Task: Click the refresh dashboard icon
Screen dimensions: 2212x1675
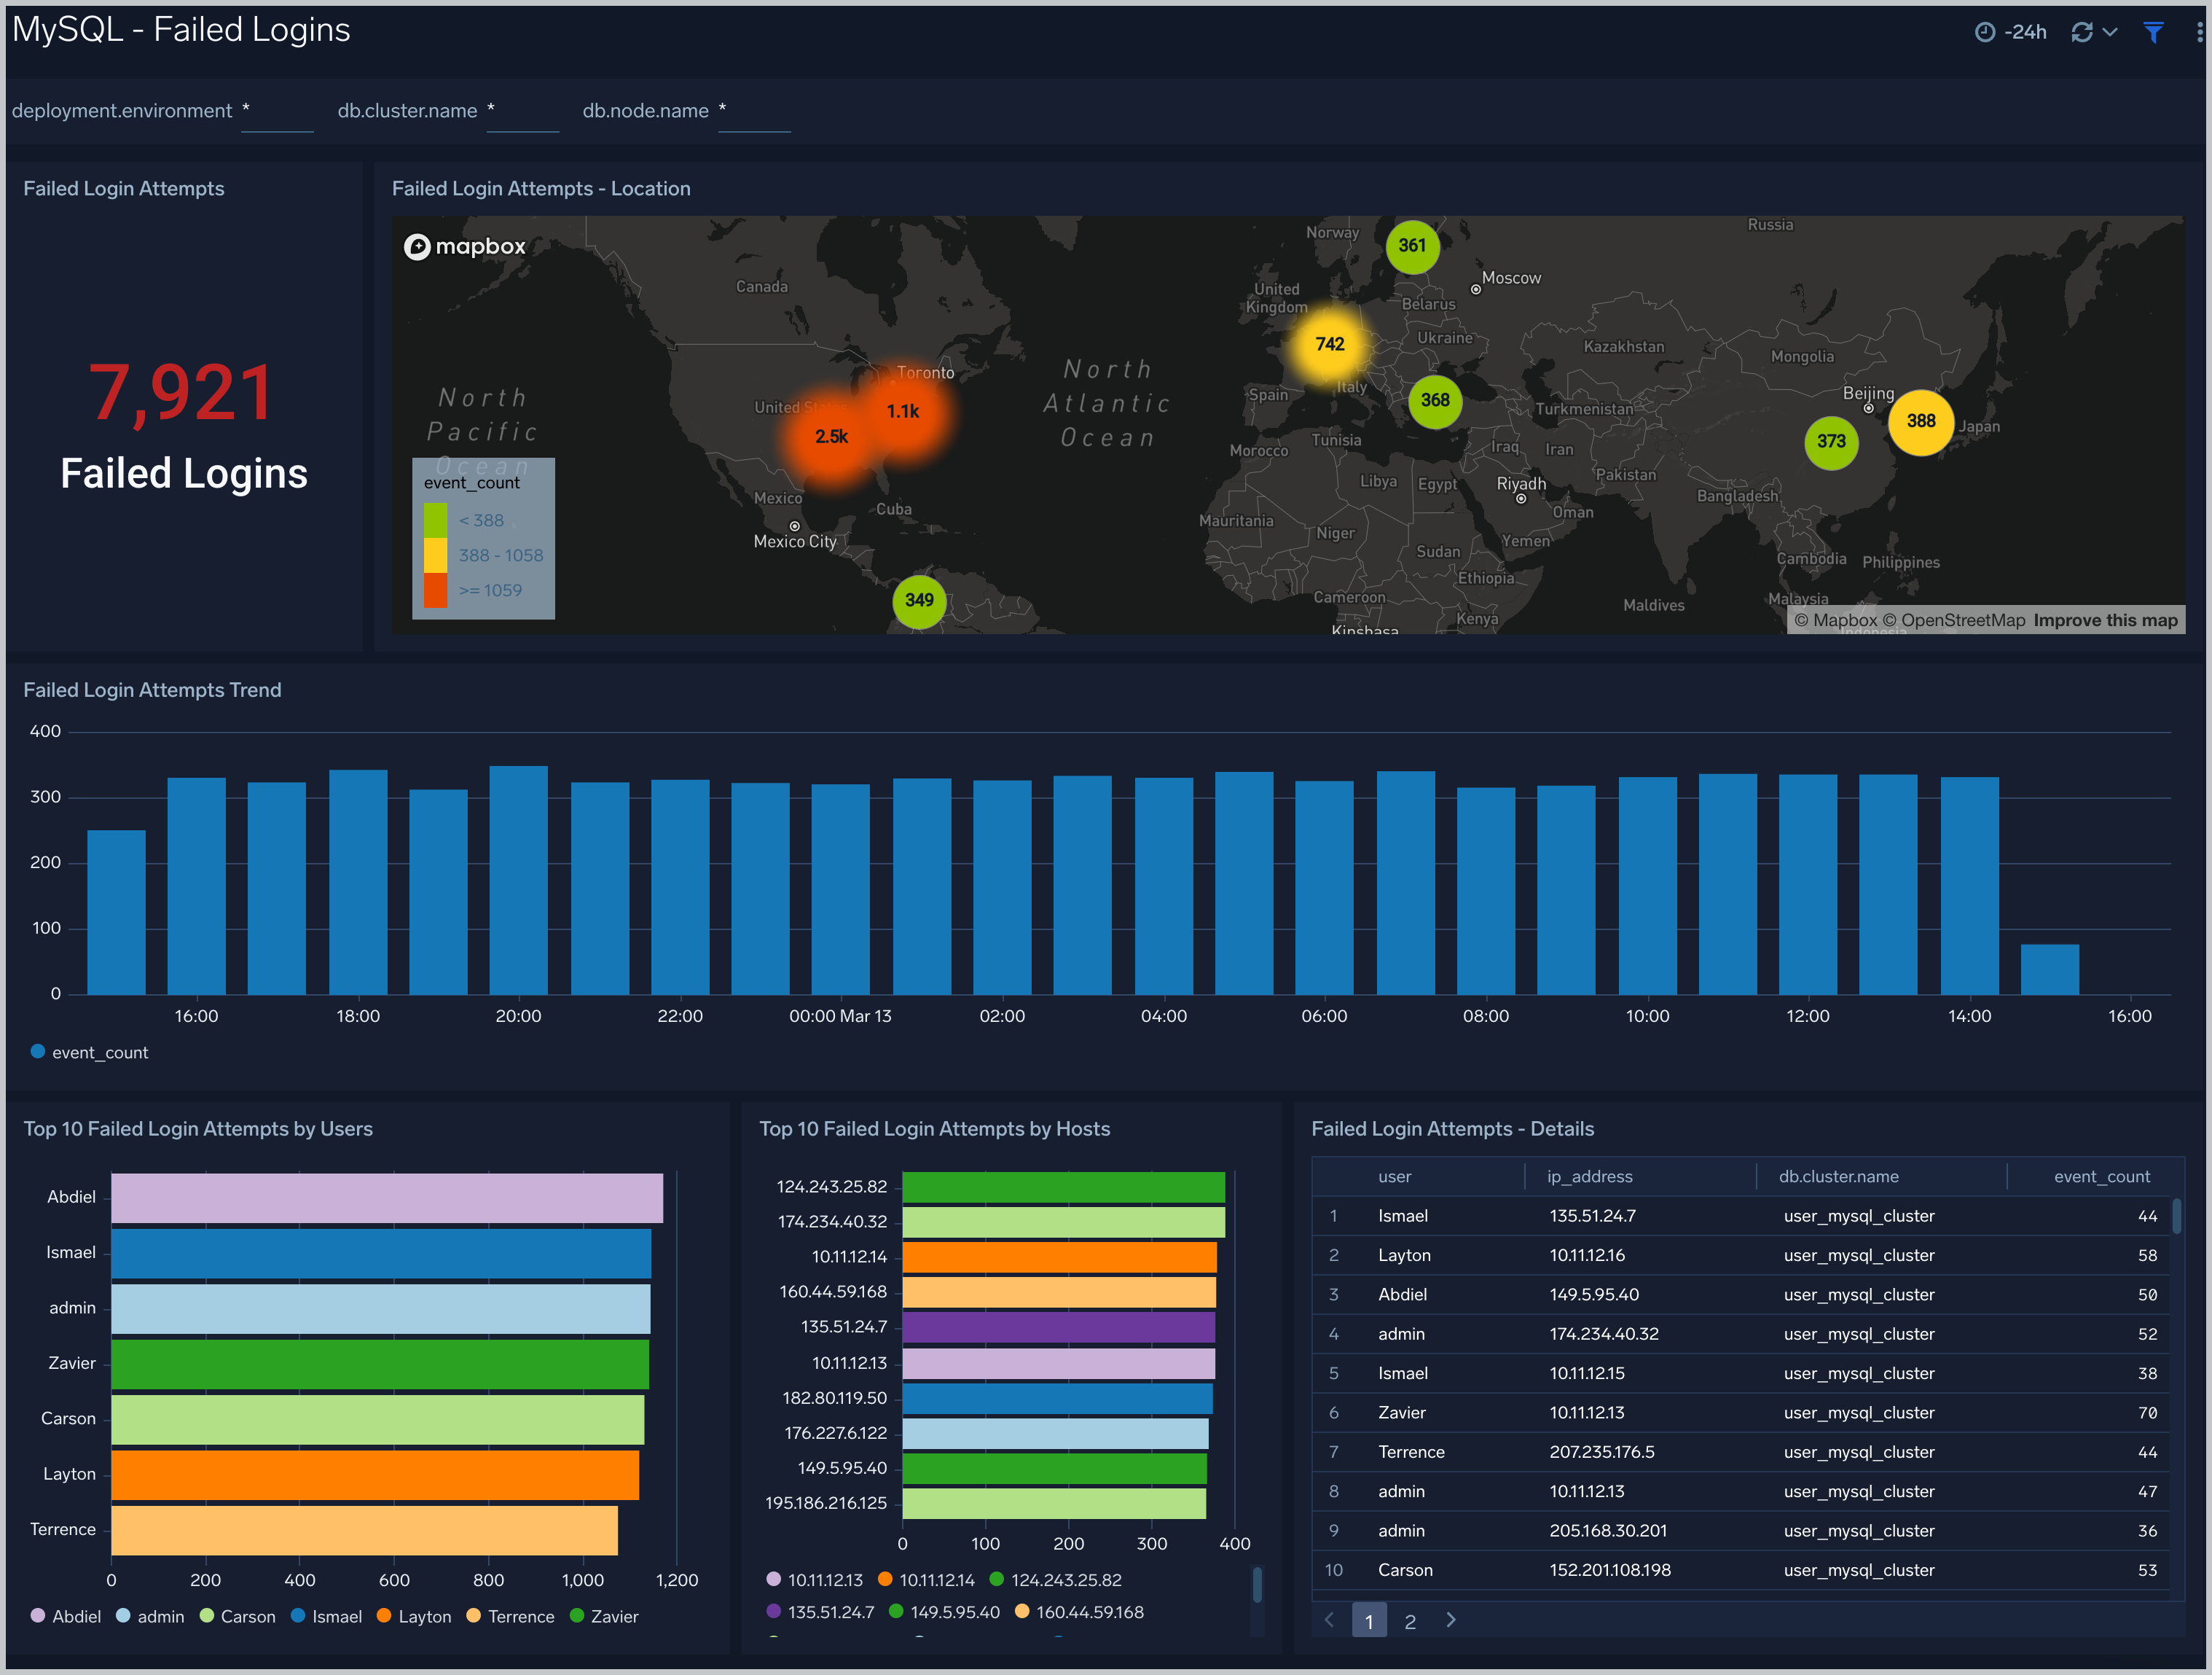Action: 2082,32
